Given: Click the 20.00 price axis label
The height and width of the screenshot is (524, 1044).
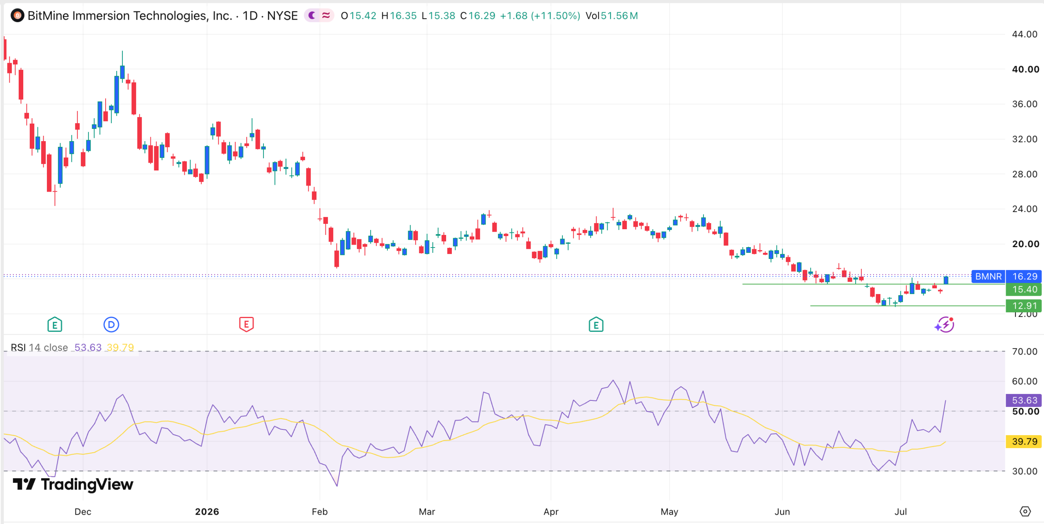Looking at the screenshot, I should (x=1025, y=244).
